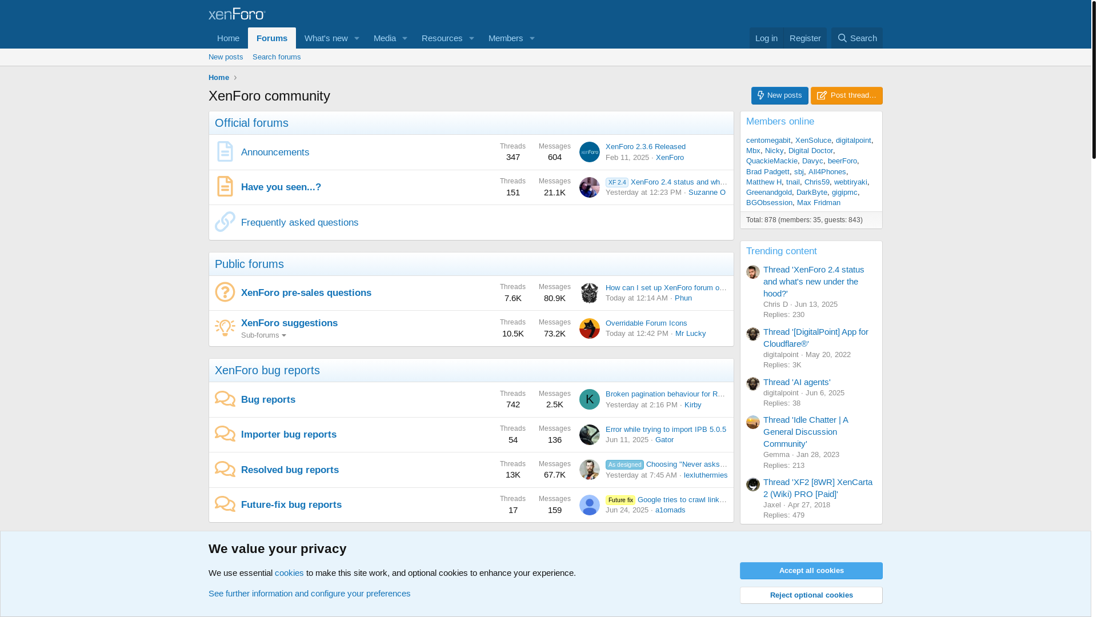Open the Public forums category heading
The width and height of the screenshot is (1097, 617).
coord(249,264)
